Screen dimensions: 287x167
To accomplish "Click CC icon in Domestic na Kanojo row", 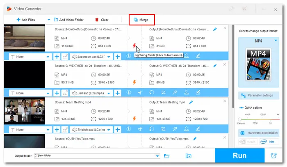I will [x=65, y=57].
